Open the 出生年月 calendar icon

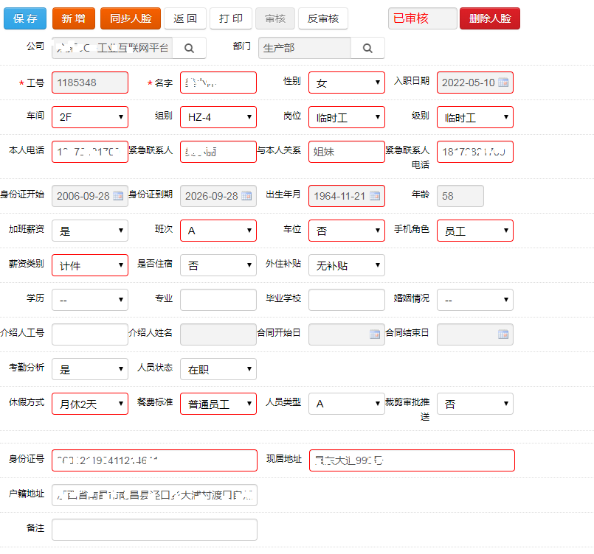(x=375, y=196)
